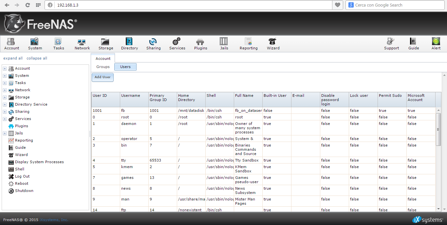Click the Support icon in toolbar
The width and height of the screenshot is (447, 225).
pos(391,42)
